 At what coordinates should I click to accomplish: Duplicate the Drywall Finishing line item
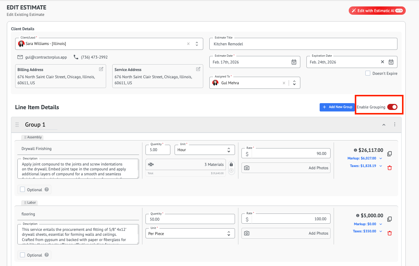[390, 154]
